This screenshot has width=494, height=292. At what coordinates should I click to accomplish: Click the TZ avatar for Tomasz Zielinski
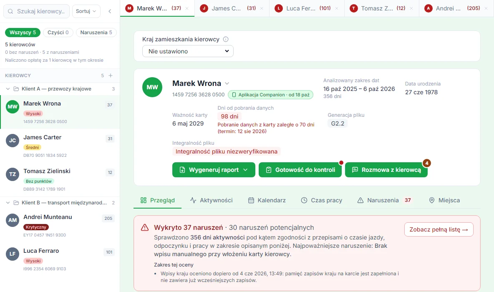[13, 174]
